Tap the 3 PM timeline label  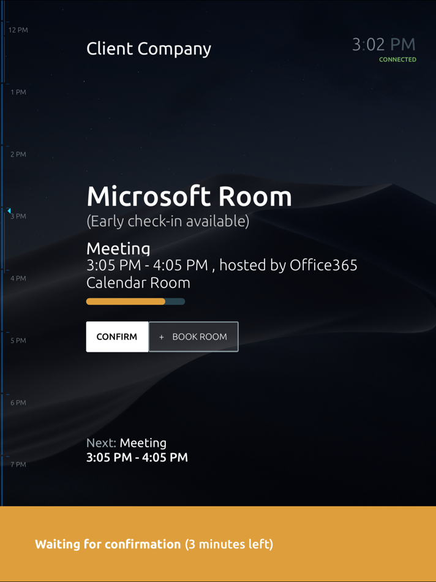pos(18,216)
